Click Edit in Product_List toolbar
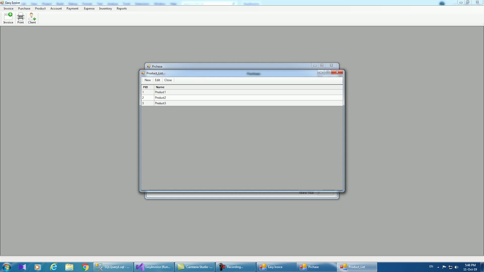 coord(157,80)
